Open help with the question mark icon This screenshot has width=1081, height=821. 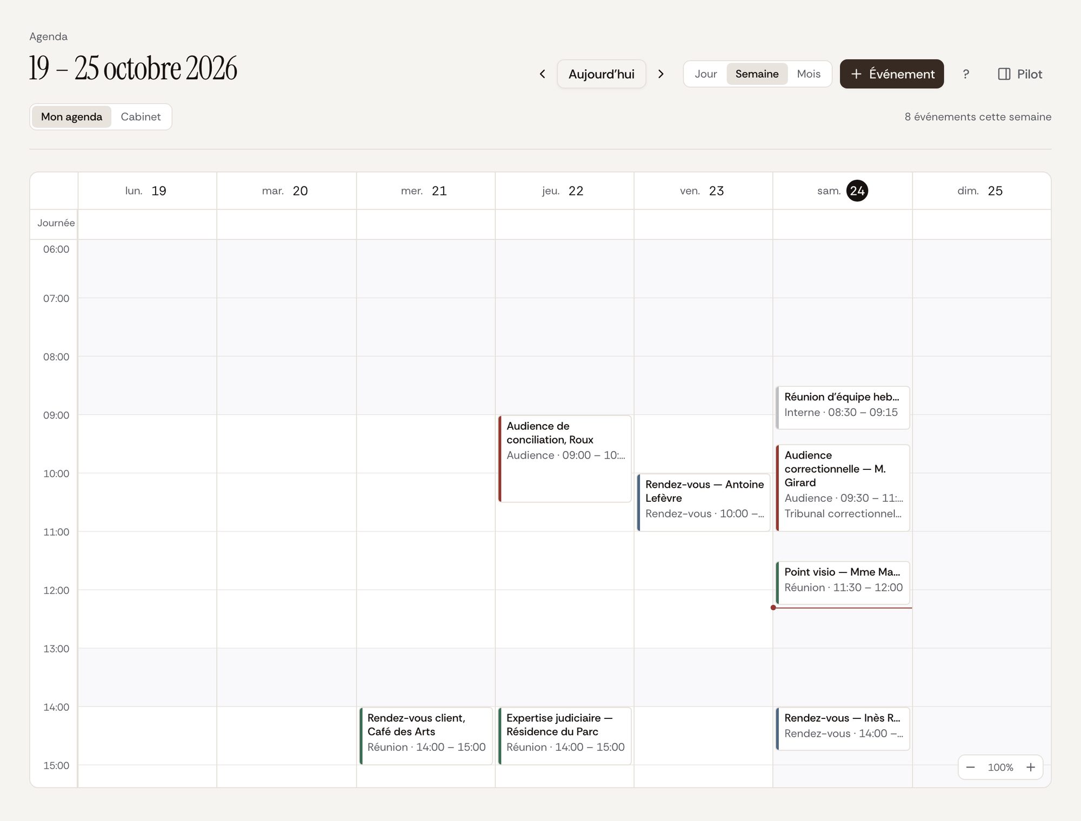[x=966, y=74]
